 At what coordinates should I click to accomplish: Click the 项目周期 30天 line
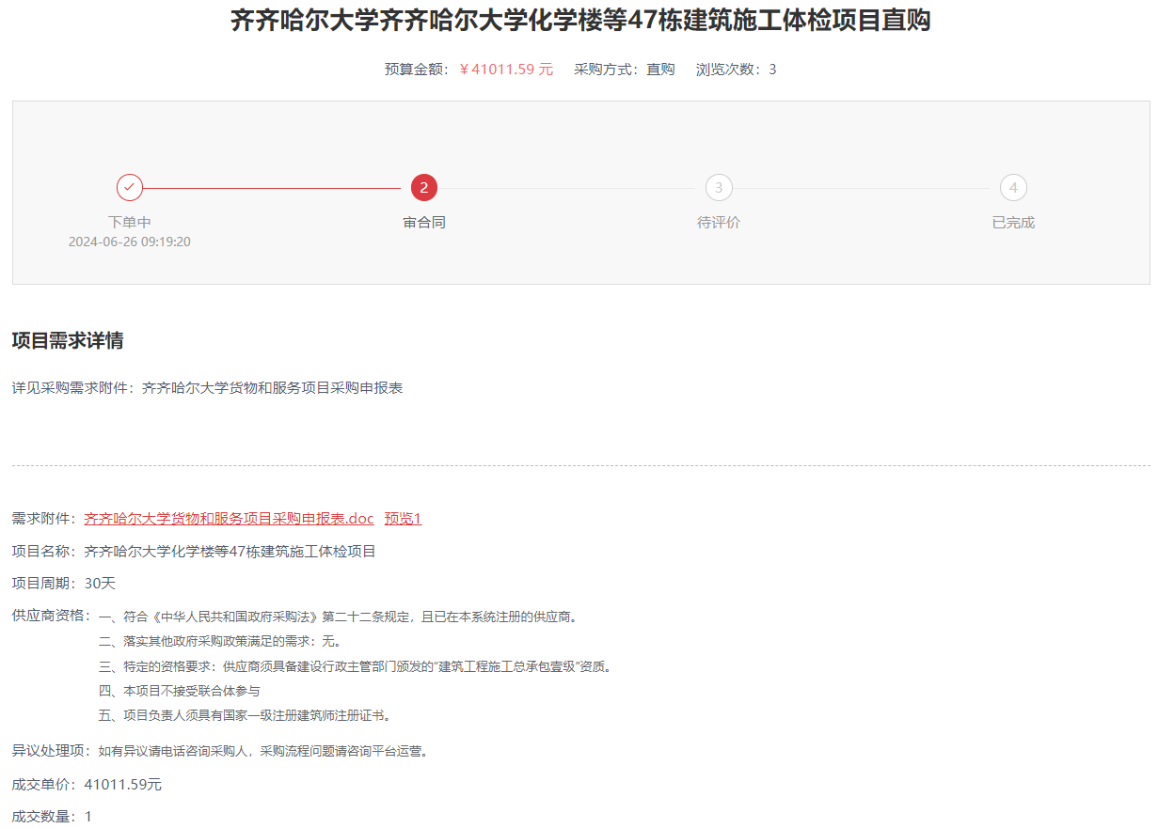(64, 584)
